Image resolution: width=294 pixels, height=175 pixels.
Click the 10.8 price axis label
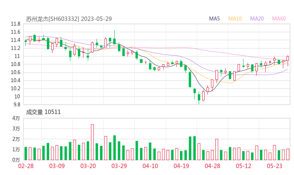pyautogui.click(x=15, y=64)
